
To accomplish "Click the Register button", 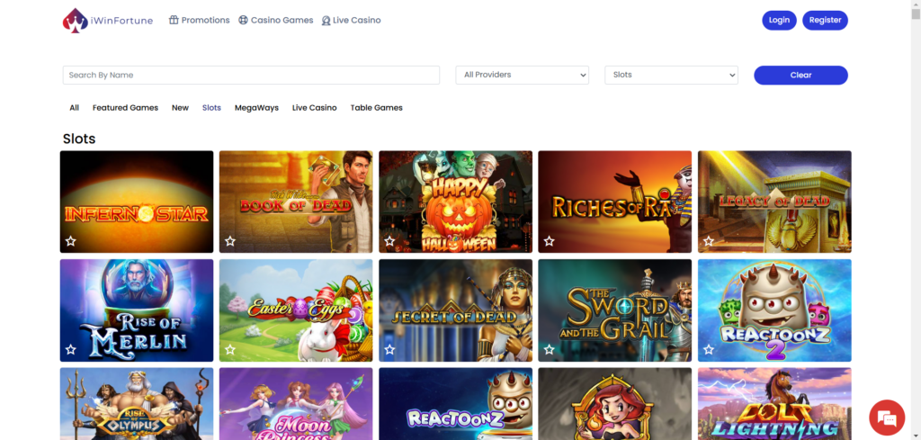I will [825, 20].
